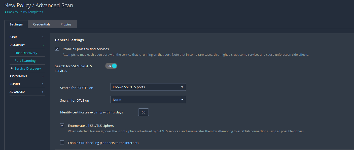Click the certificate expiry days field
354x150 pixels.
click(144, 112)
